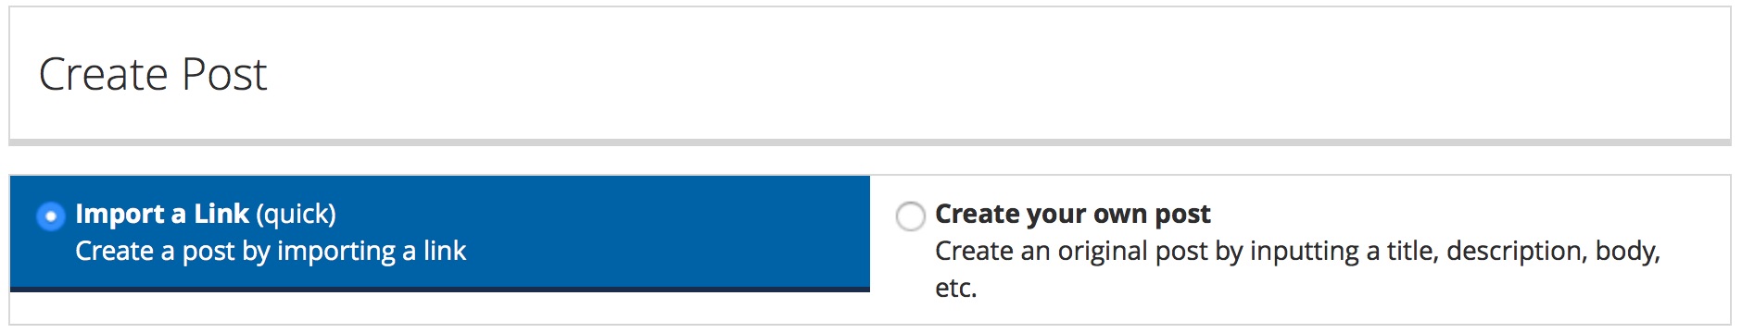This screenshot has height=333, width=1742.
Task: Click the dark underline beneath the Import a Link tab
Action: coord(440,290)
